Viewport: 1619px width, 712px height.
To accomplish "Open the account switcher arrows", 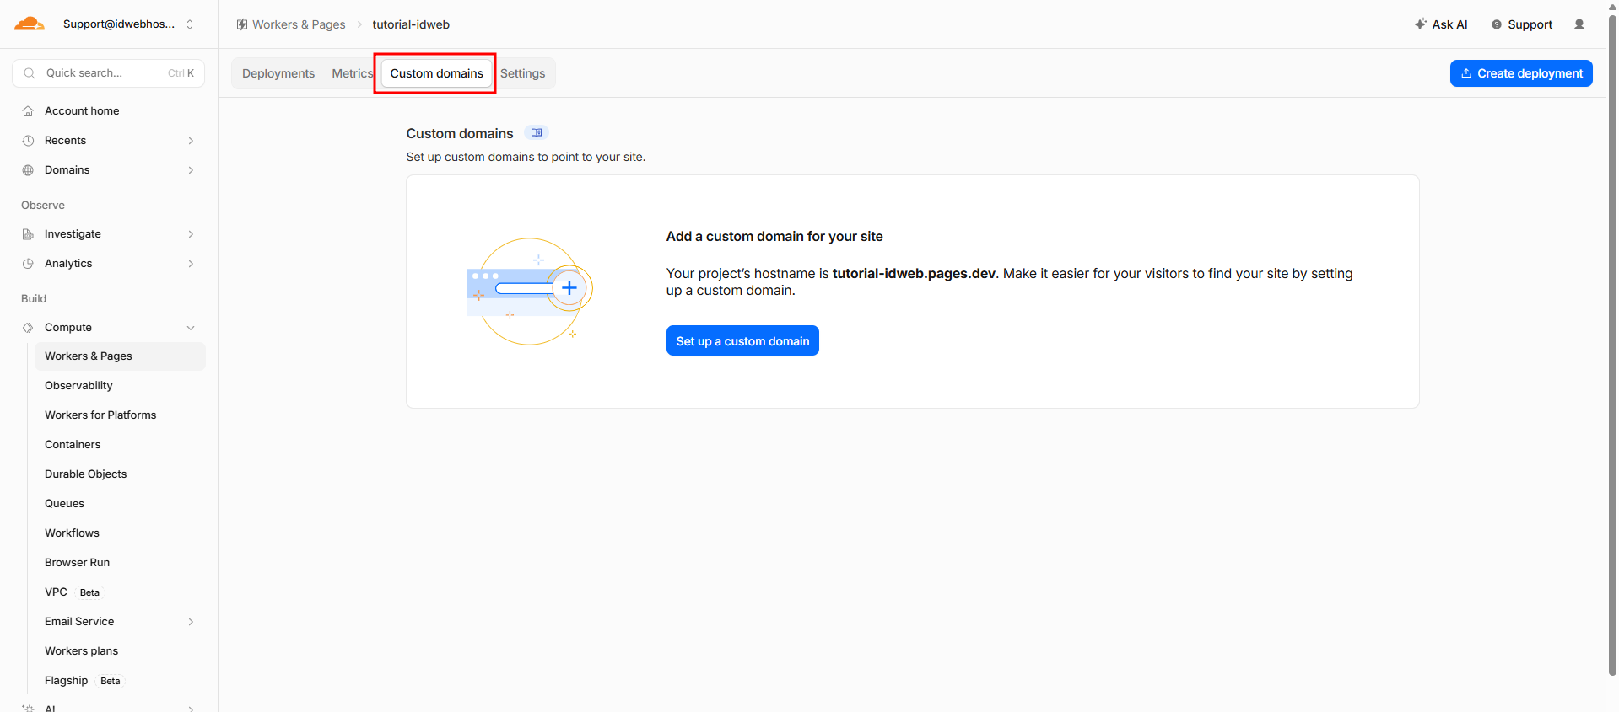I will click(x=190, y=24).
